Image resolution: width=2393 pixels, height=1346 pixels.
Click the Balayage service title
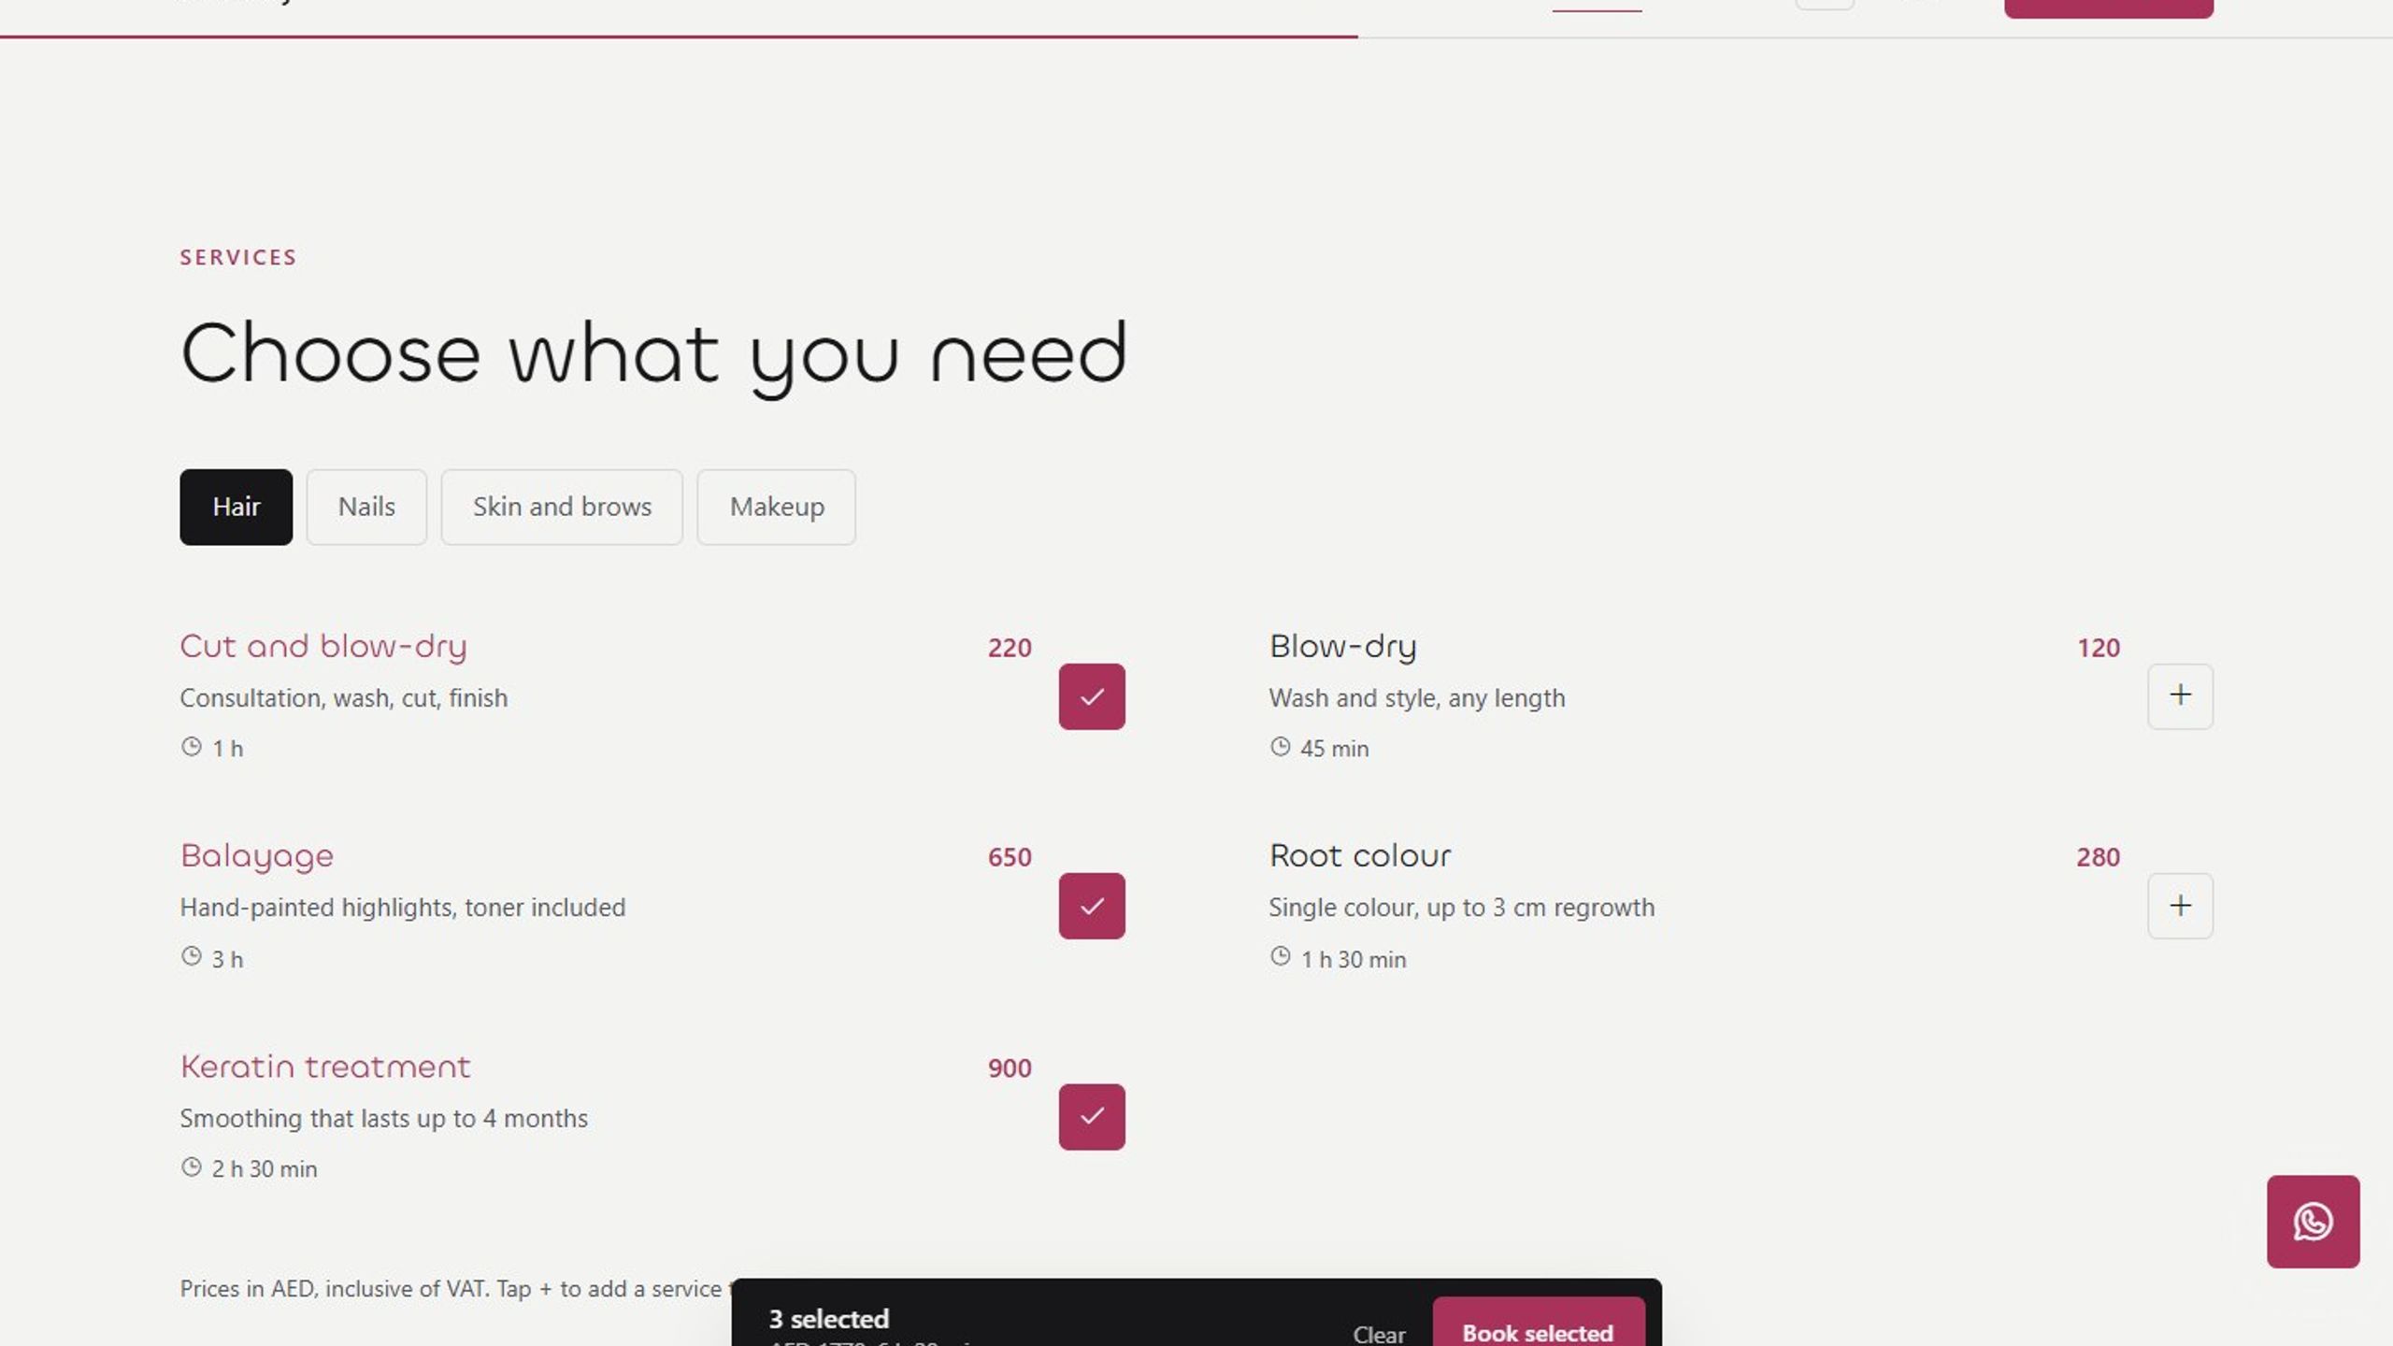point(257,856)
